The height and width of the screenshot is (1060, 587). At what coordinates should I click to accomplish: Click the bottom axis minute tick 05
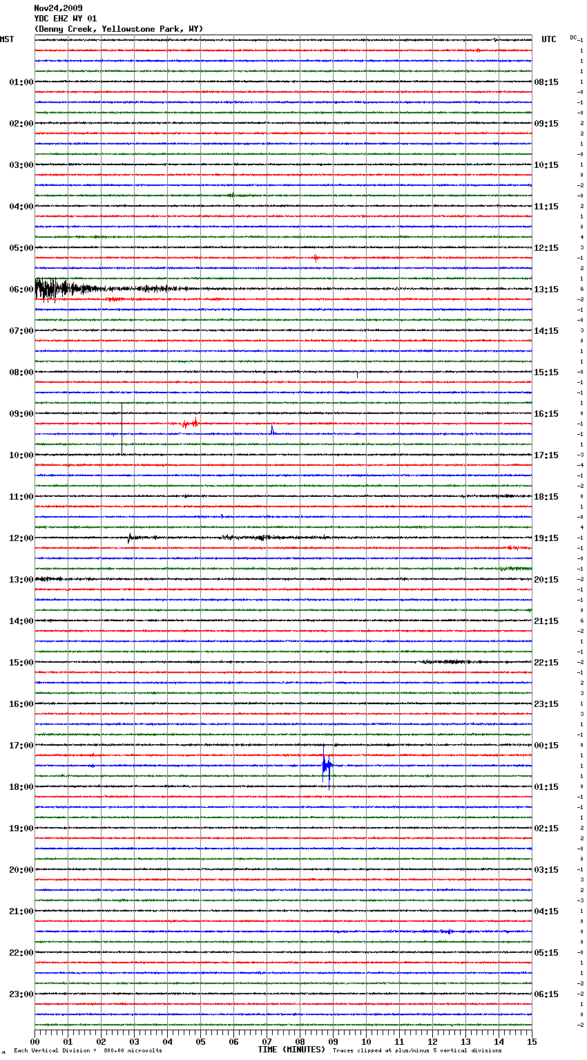200,1041
